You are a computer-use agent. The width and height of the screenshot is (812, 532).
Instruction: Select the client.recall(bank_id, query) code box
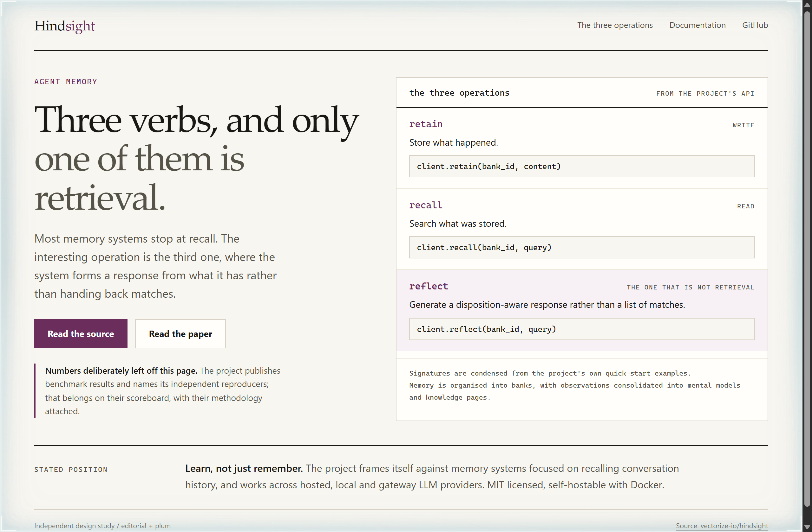tap(582, 247)
